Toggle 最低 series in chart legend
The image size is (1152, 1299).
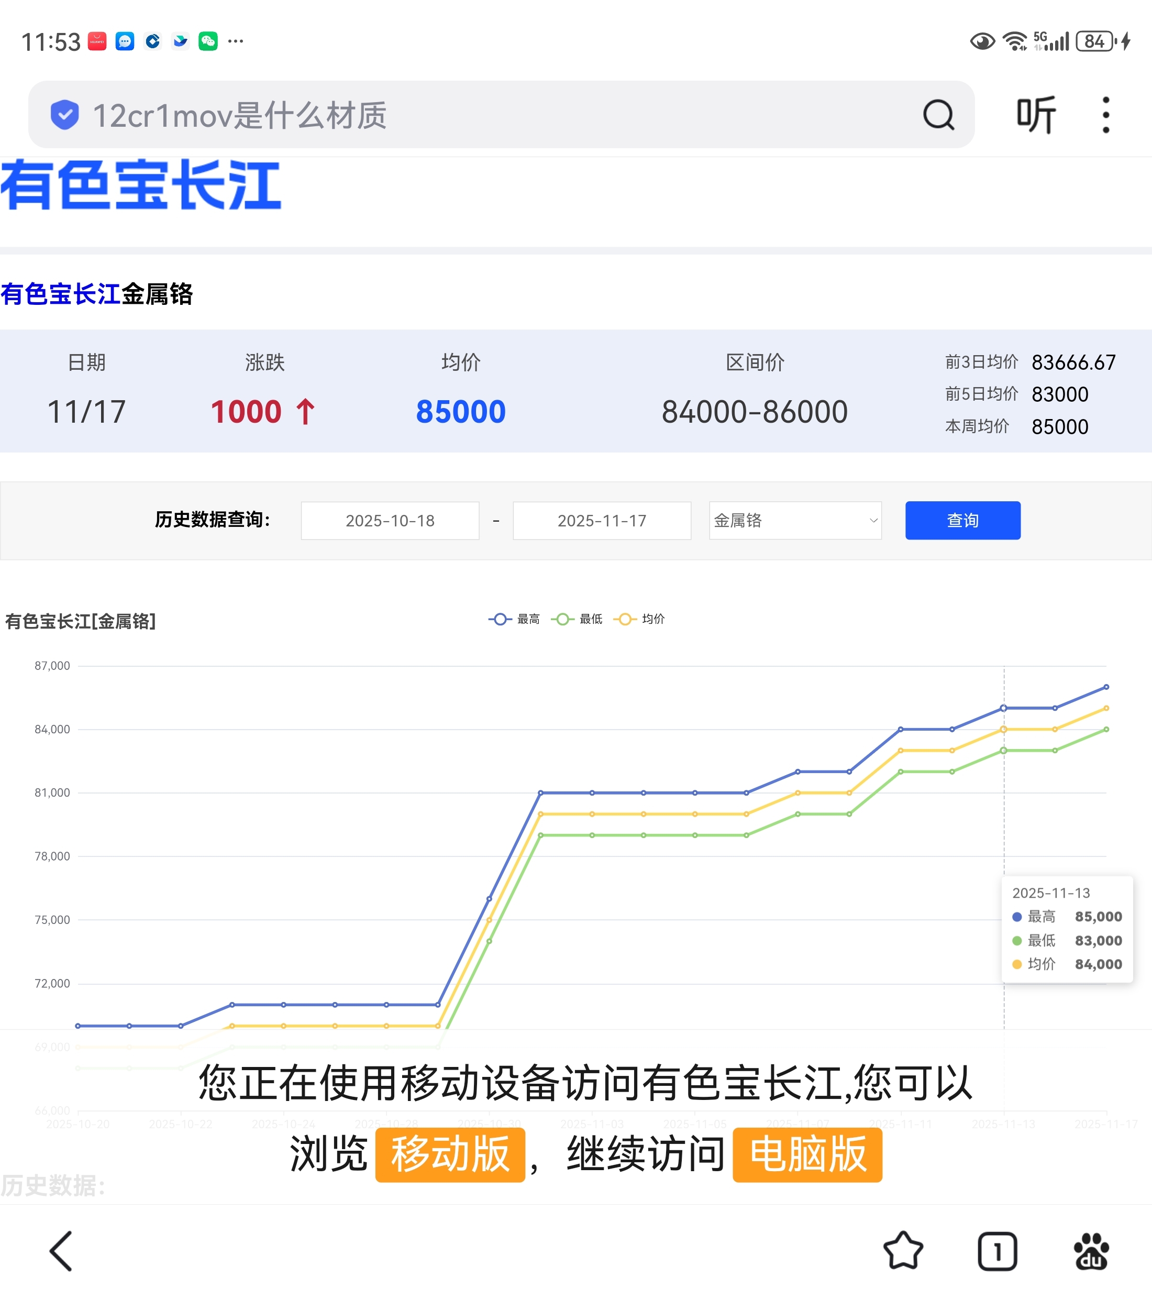[x=577, y=619]
